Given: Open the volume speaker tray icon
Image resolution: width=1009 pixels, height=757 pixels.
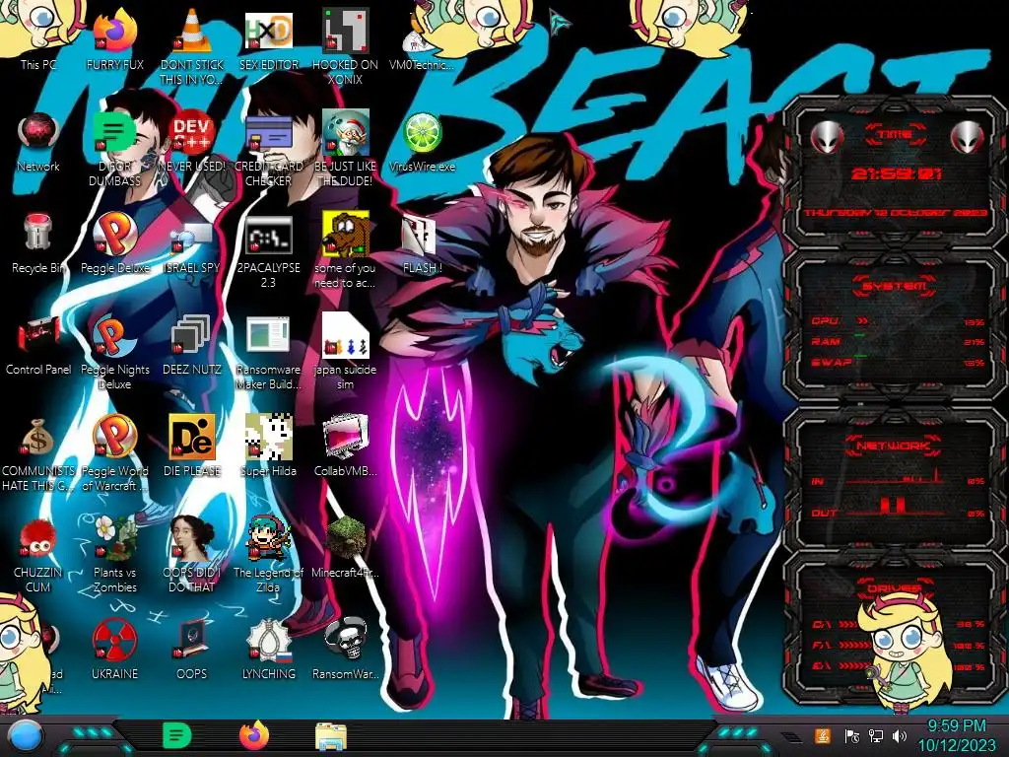Looking at the screenshot, I should click(900, 735).
